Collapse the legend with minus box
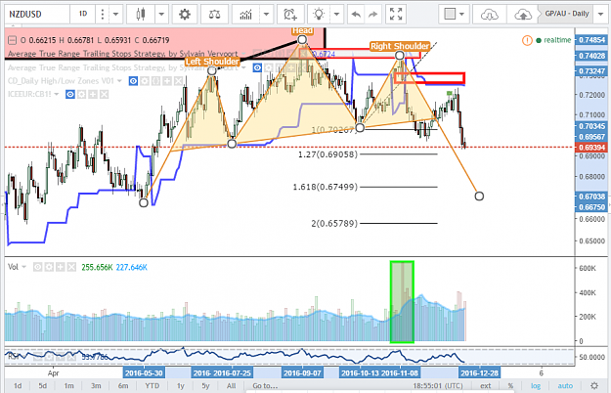611x393 pixels. pos(12,40)
